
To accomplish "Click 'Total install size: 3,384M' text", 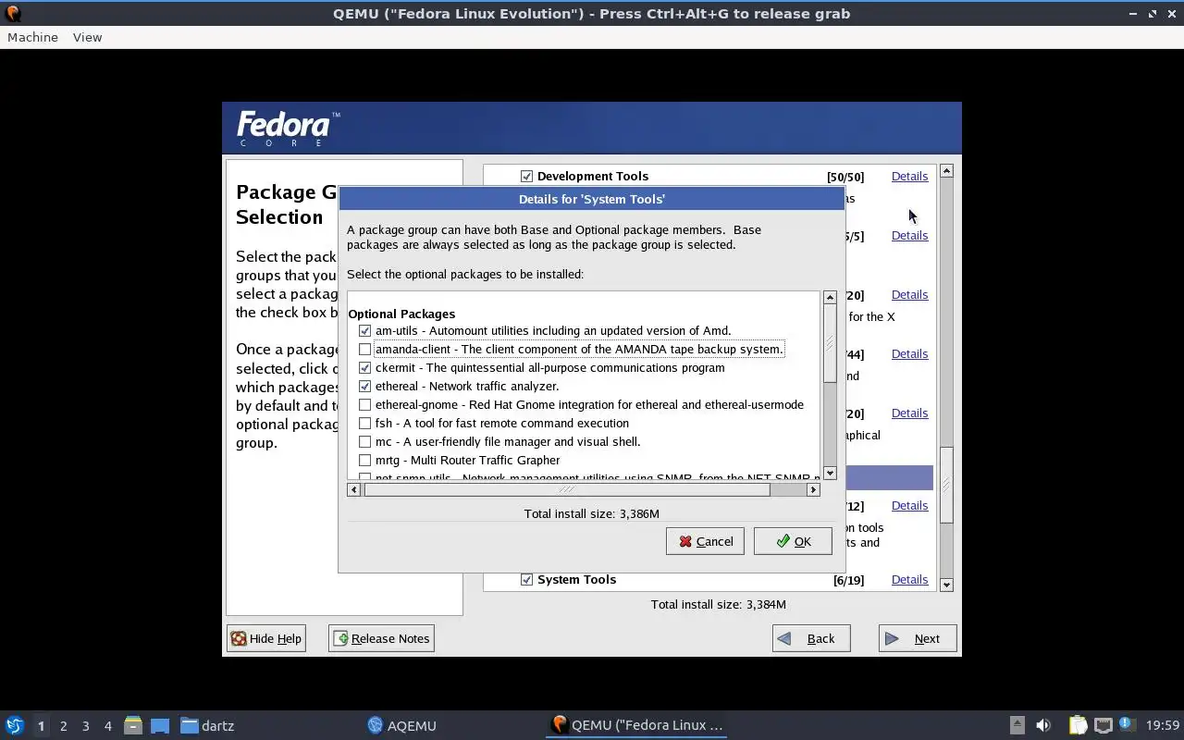I will 719,604.
